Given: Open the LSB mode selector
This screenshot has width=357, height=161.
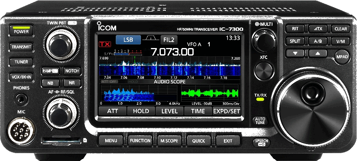Looking at the screenshot, I should 128,39.
